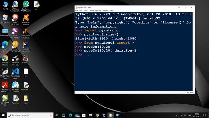Viewport: 209px width, 118px height.
Task: Show hidden system tray icons
Action: (x=182, y=115)
